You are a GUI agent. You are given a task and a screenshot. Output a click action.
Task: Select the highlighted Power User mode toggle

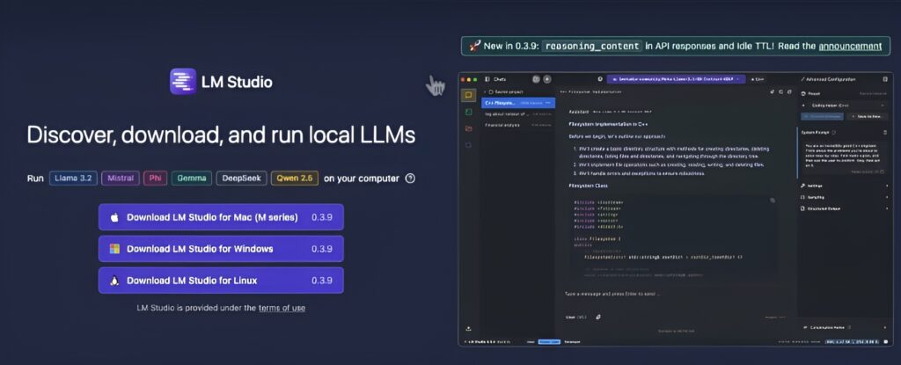(549, 340)
